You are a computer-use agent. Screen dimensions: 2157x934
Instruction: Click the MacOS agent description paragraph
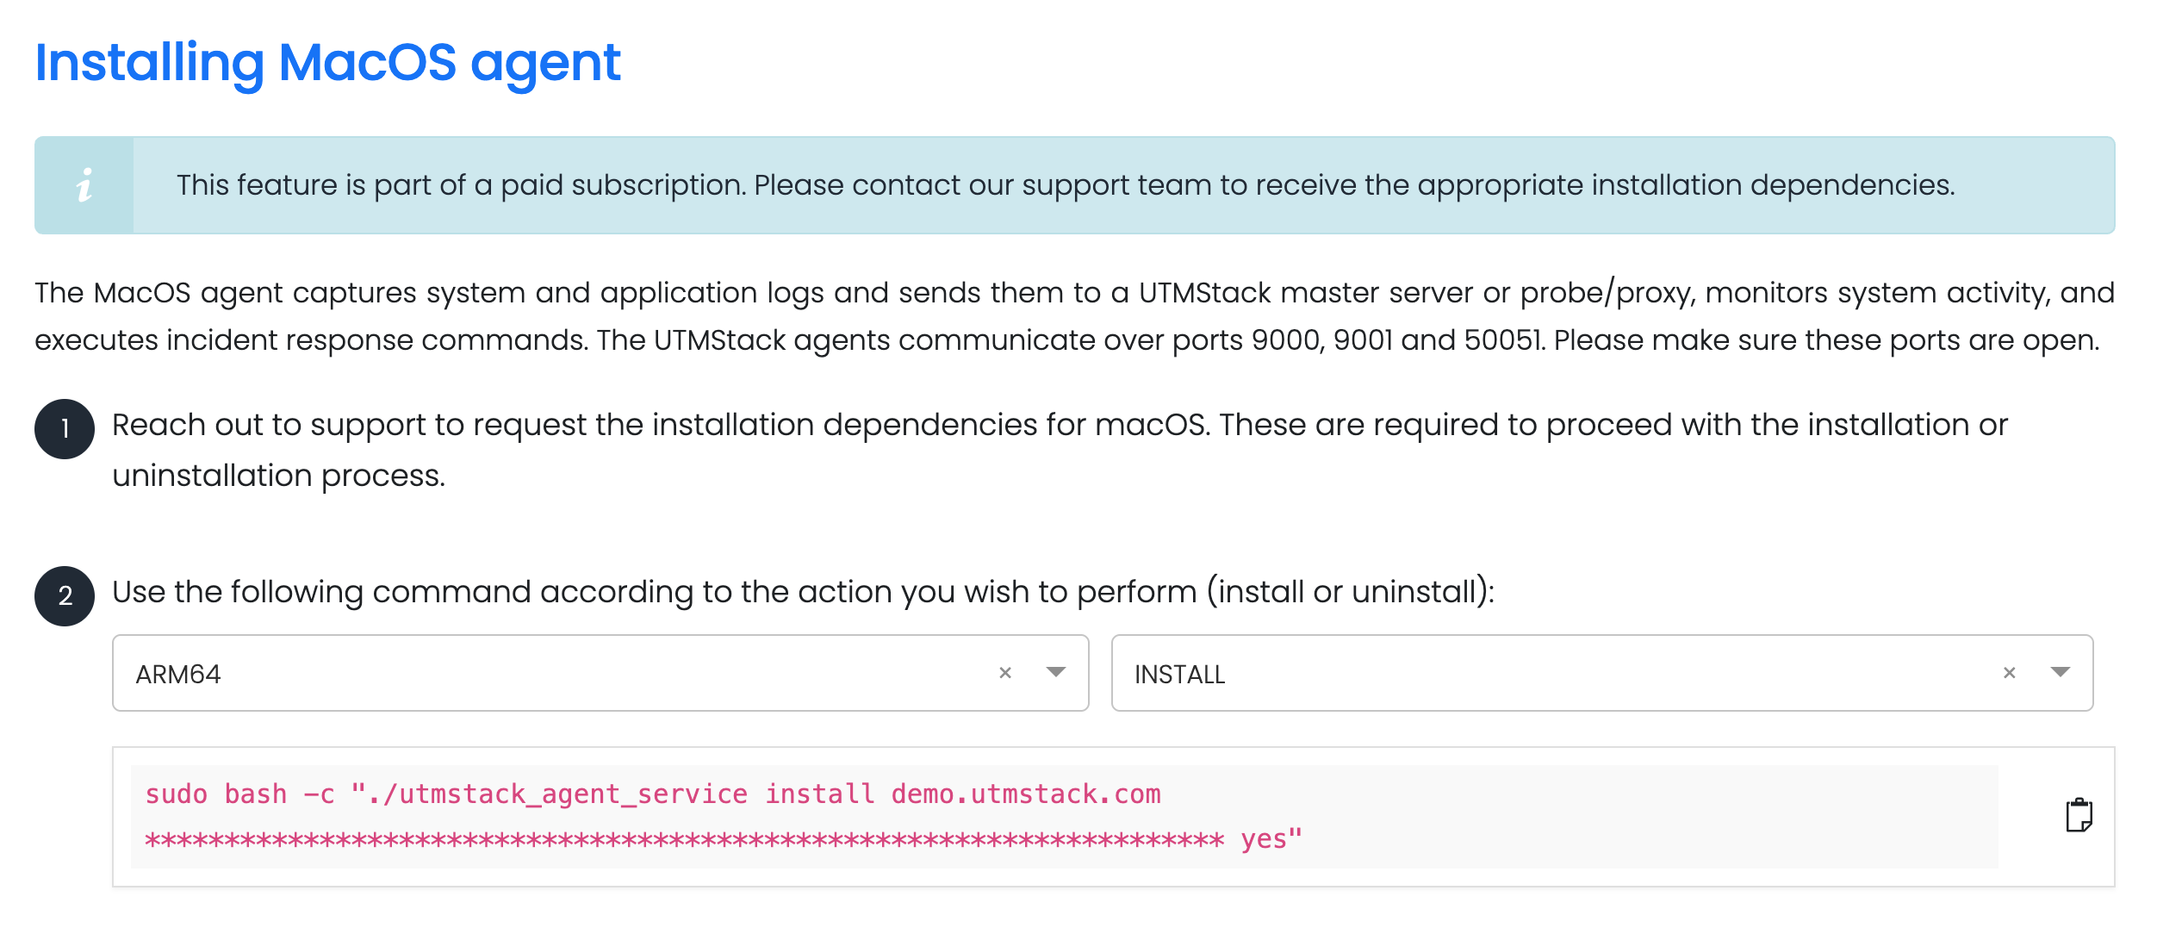tap(1074, 316)
